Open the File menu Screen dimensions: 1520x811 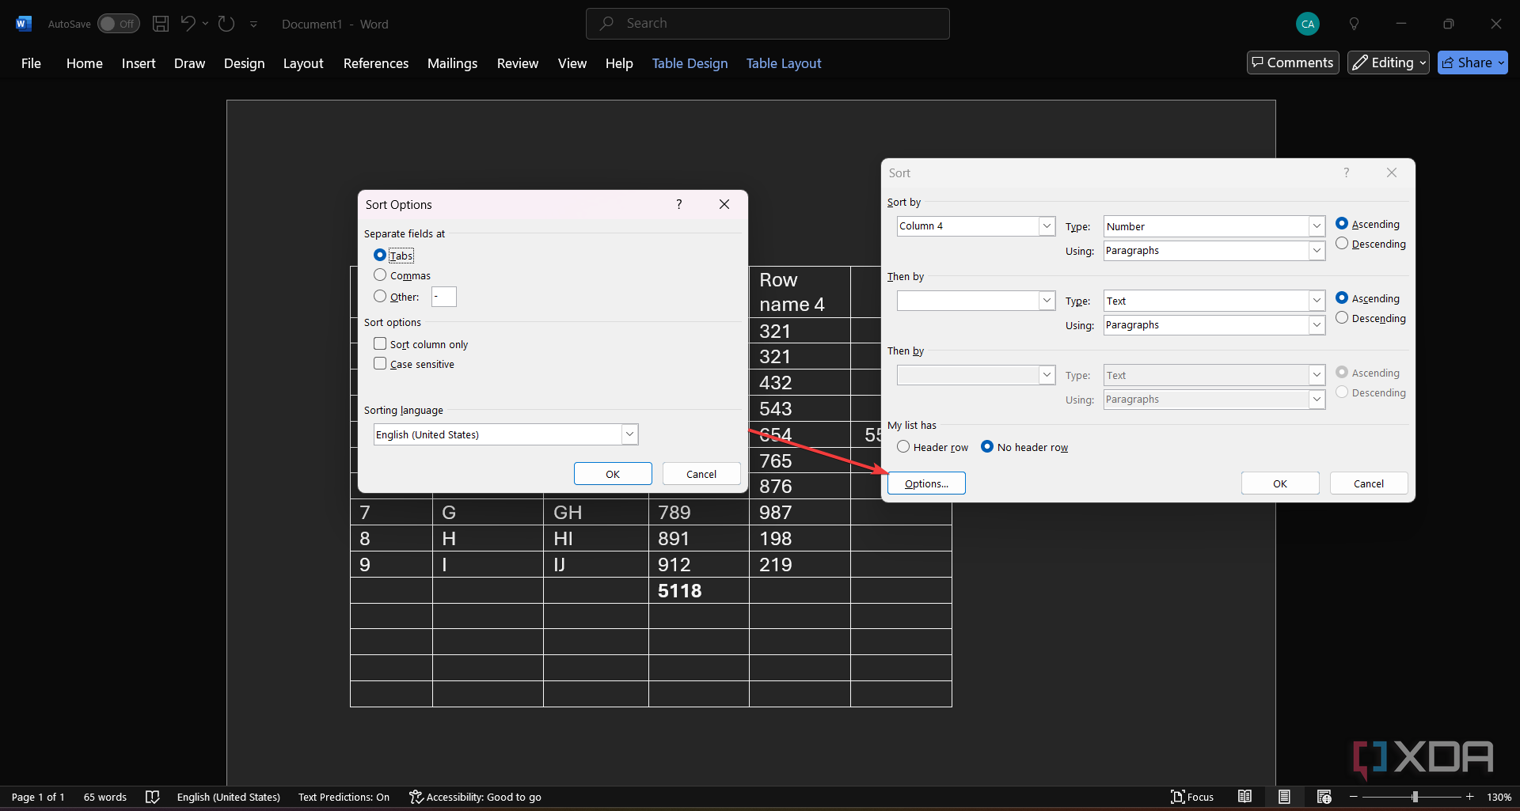point(31,63)
